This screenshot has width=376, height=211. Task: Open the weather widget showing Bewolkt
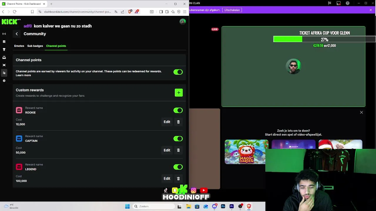pos(11,206)
